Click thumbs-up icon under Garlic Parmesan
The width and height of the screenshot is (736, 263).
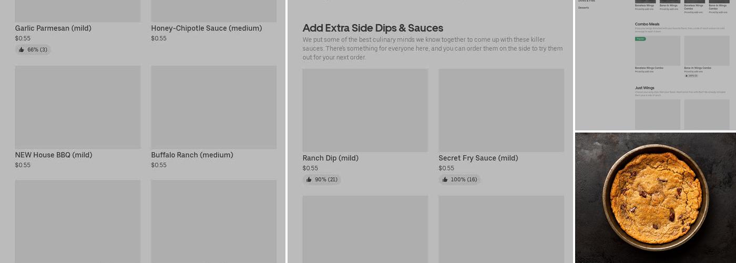point(22,50)
